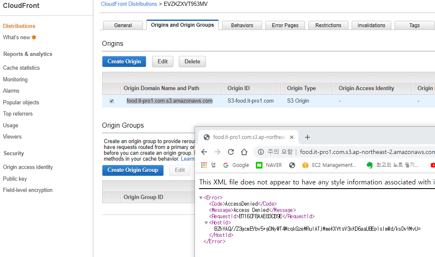The image size is (435, 257).
Task: Open the Evernote 최고의 노트 필기 bookmark
Action: point(392,165)
